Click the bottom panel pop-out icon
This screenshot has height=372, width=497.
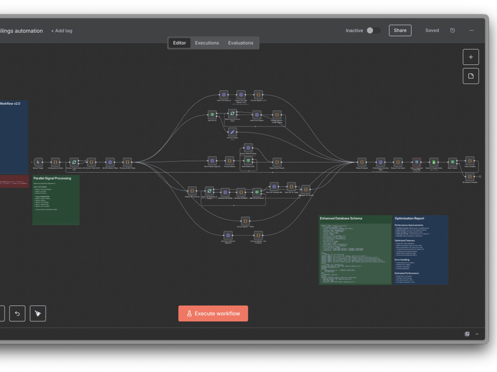click(x=467, y=334)
